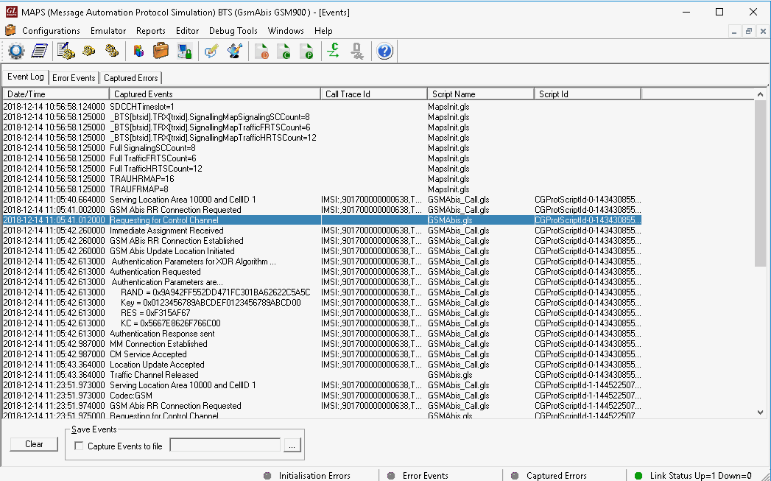Viewport: 771px width, 481px height.
Task: Click the briefcase icon on the toolbar
Action: 160,51
